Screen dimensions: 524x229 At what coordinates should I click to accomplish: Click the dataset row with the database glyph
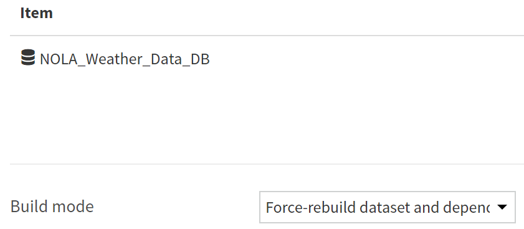pyautogui.click(x=267, y=59)
